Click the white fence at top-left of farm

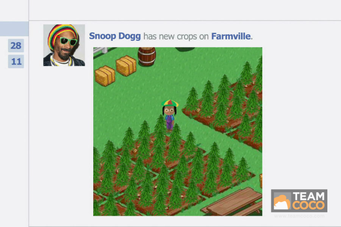tap(100, 50)
